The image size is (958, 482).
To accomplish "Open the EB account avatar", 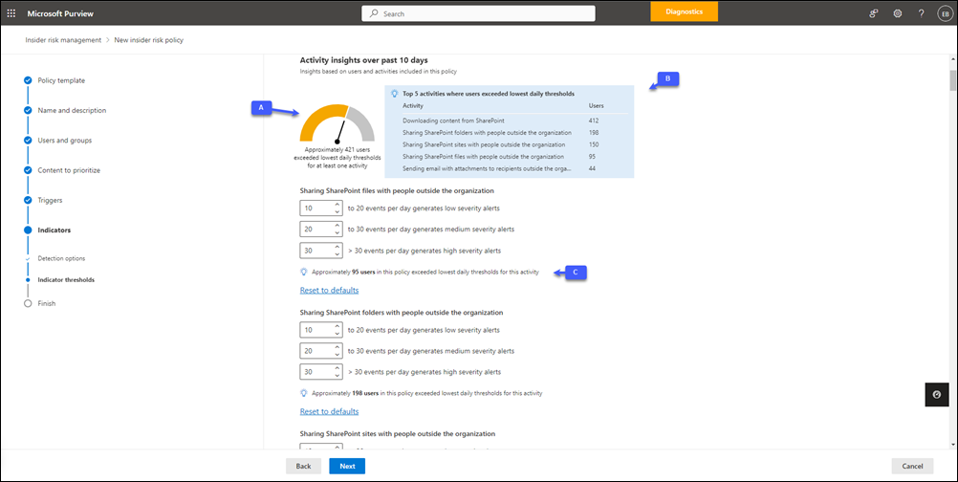I will [944, 13].
